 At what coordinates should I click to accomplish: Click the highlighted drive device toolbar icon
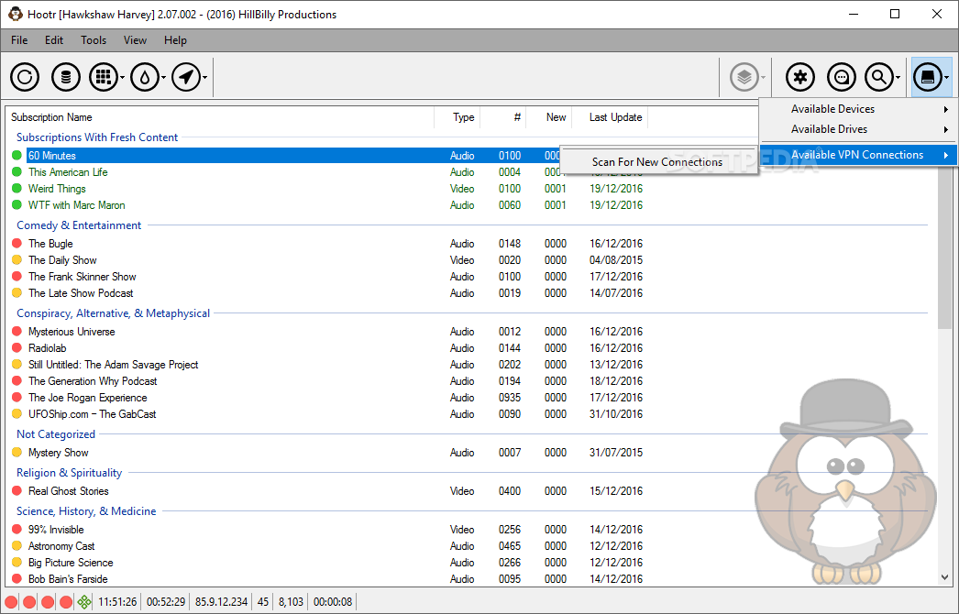coord(927,78)
